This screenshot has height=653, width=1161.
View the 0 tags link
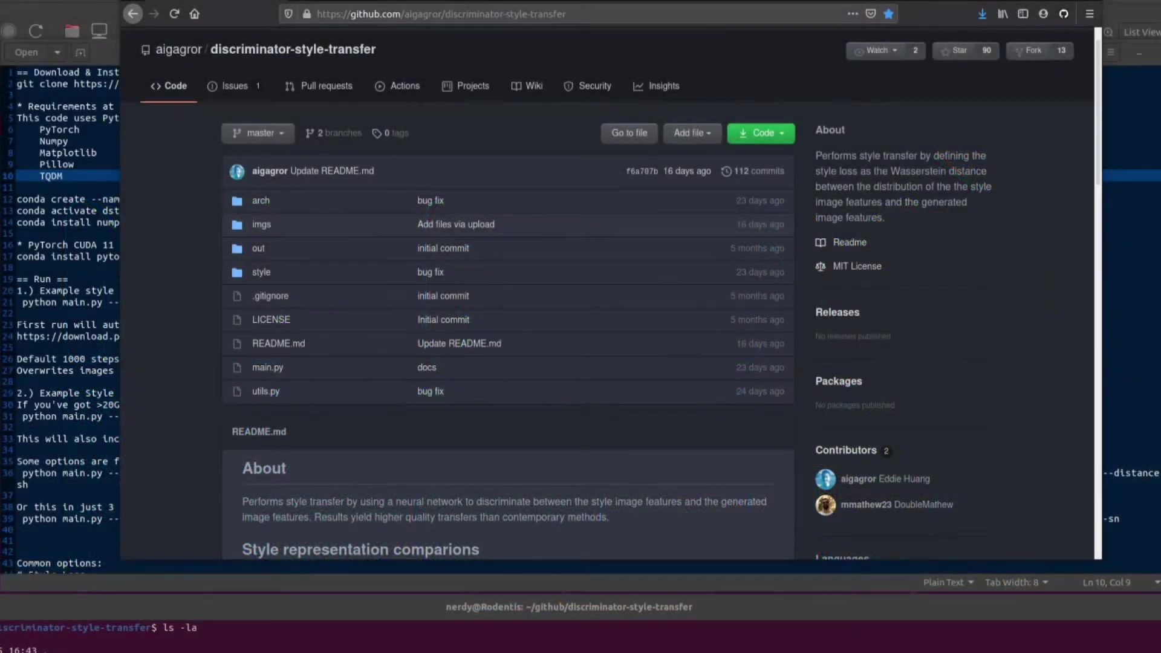(x=390, y=133)
